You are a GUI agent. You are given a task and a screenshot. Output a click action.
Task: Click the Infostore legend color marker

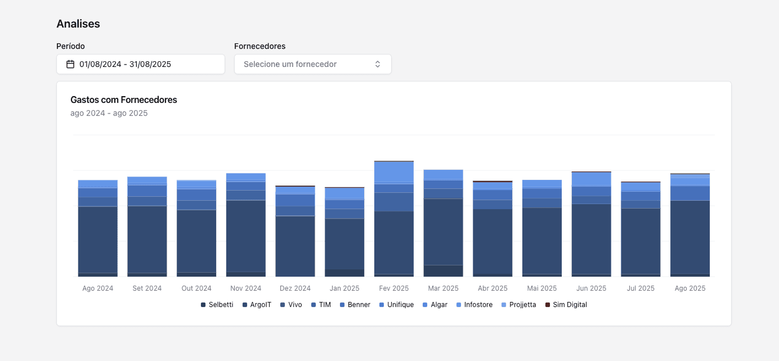[459, 305]
